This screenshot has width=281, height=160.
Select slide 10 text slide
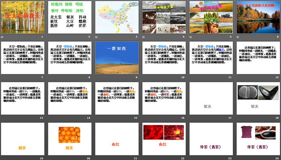164,58
